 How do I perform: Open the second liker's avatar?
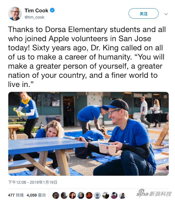tap(64, 195)
